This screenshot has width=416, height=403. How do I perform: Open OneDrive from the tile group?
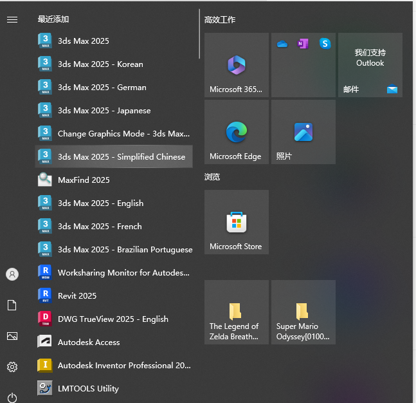pyautogui.click(x=282, y=44)
